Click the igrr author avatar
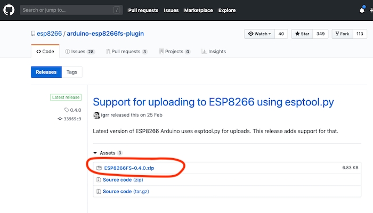Screen dimensions: 373x213 96,116
